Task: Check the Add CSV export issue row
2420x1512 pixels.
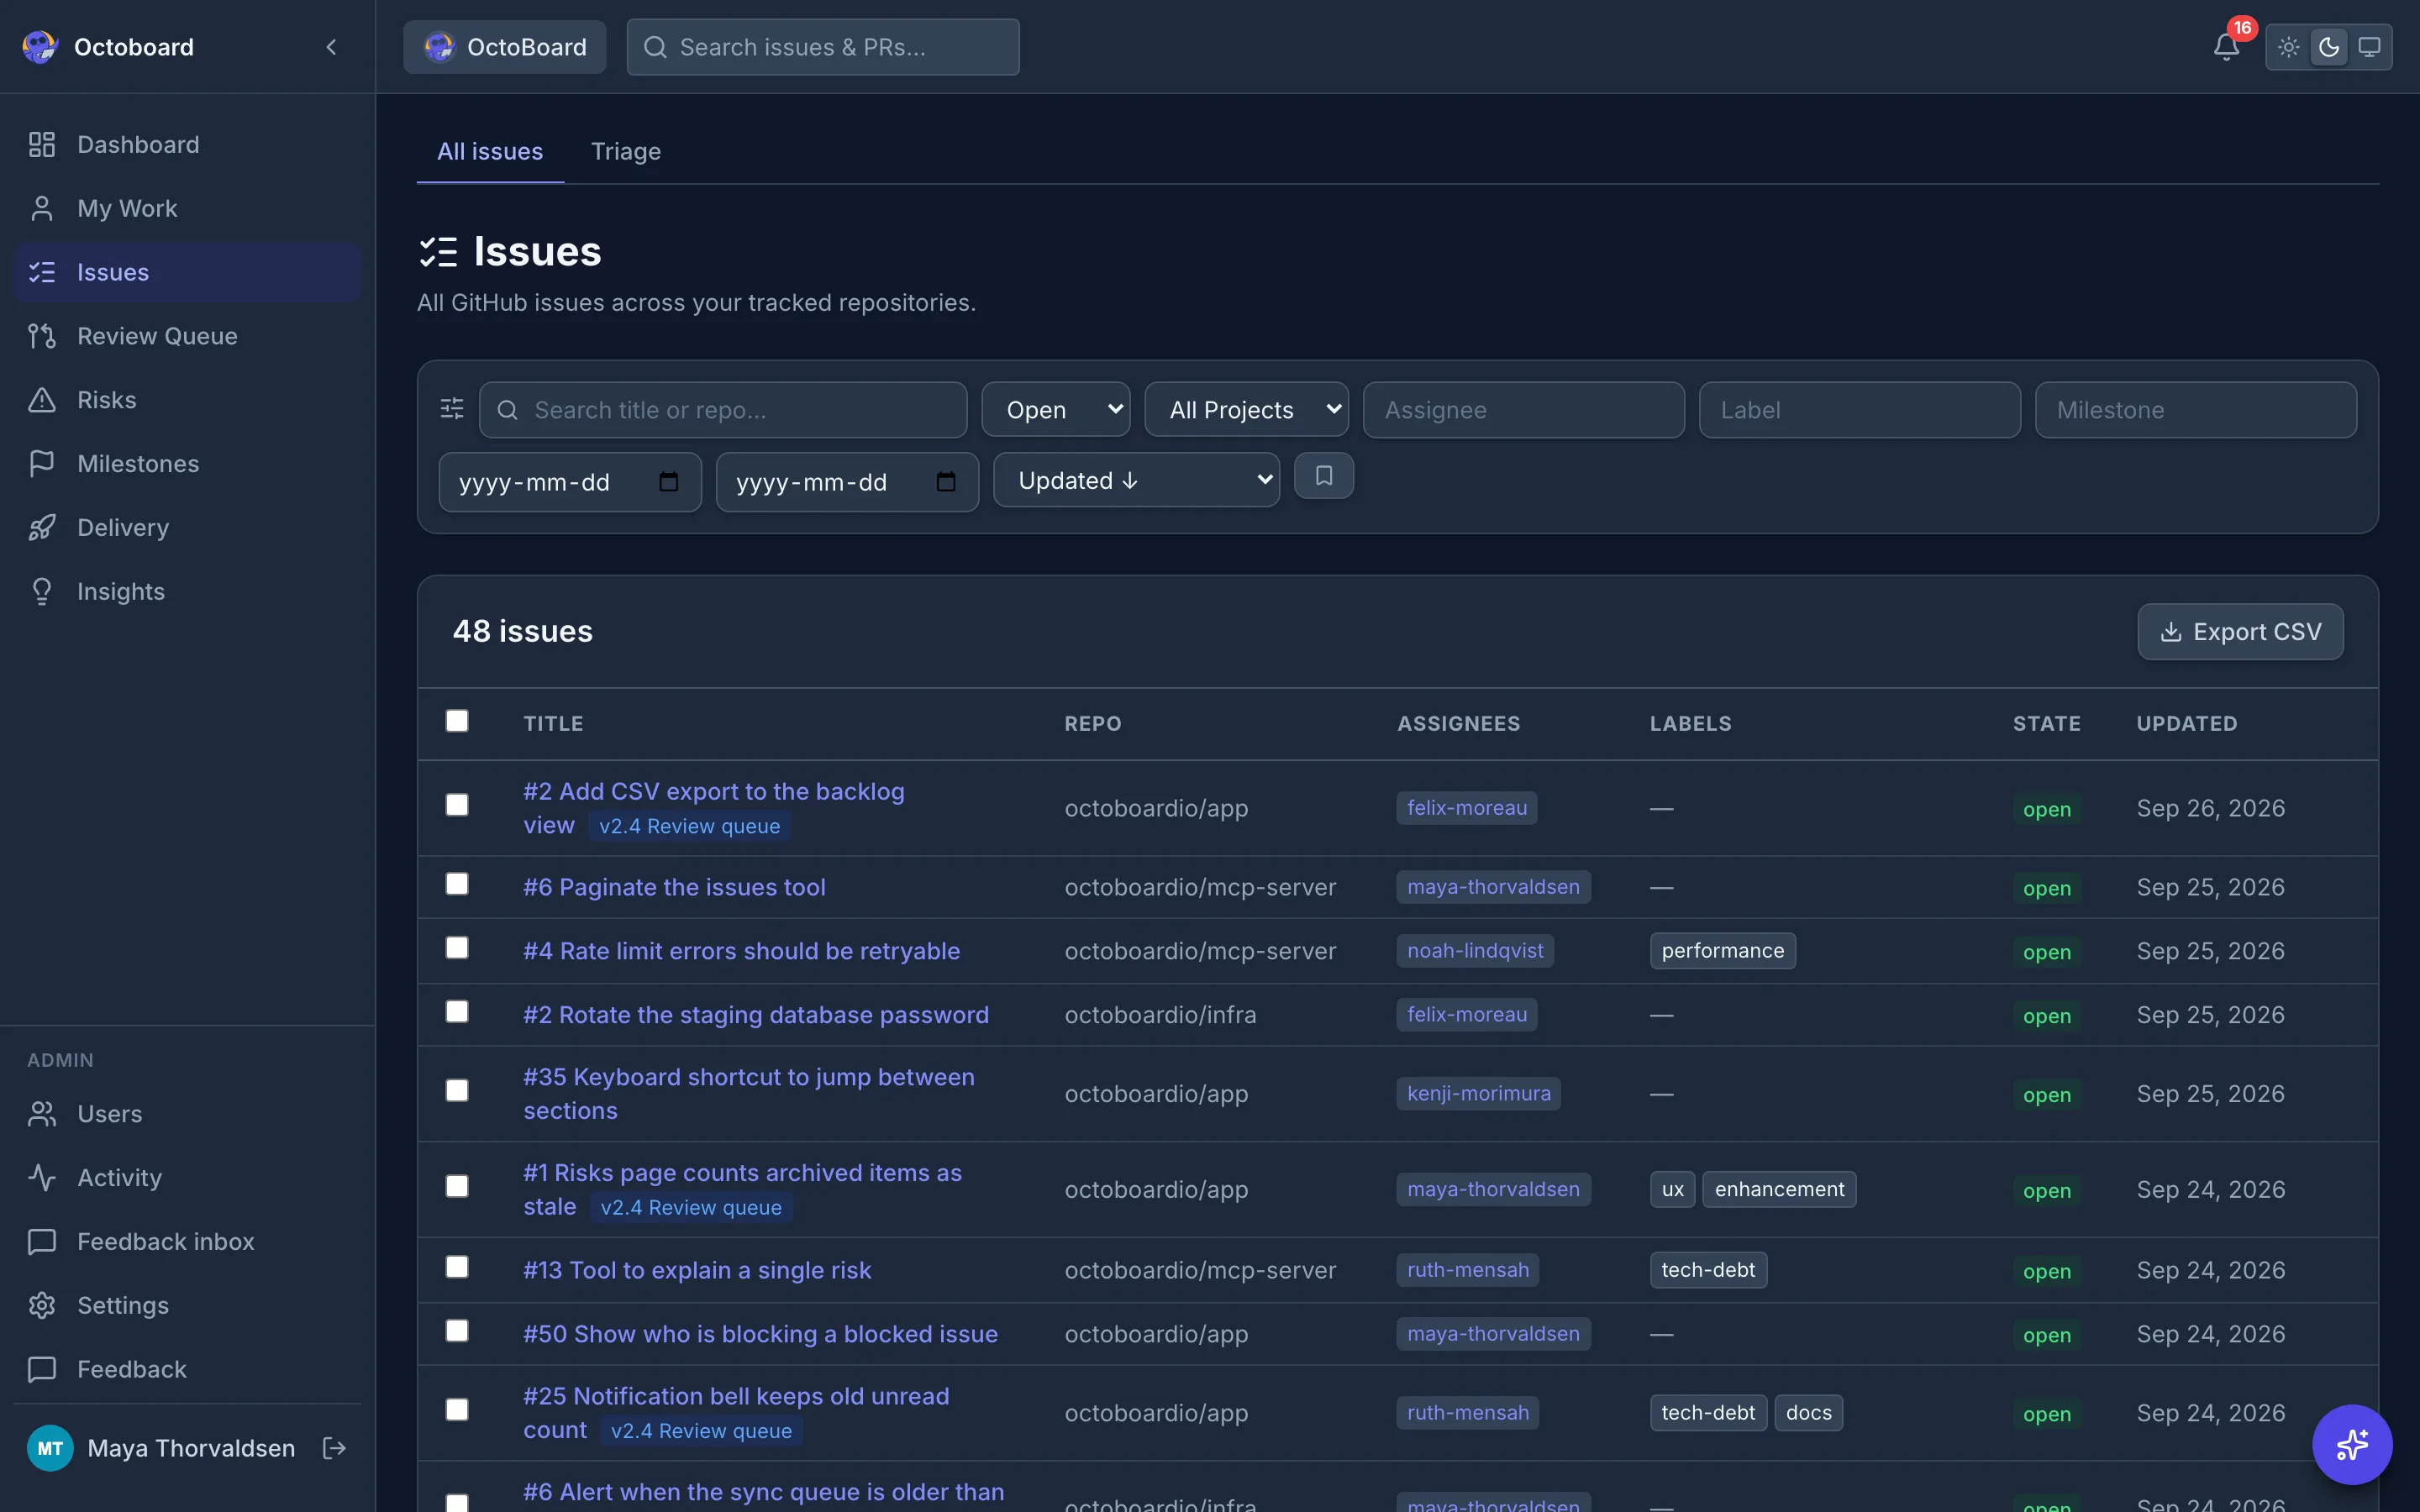Action: click(x=457, y=805)
